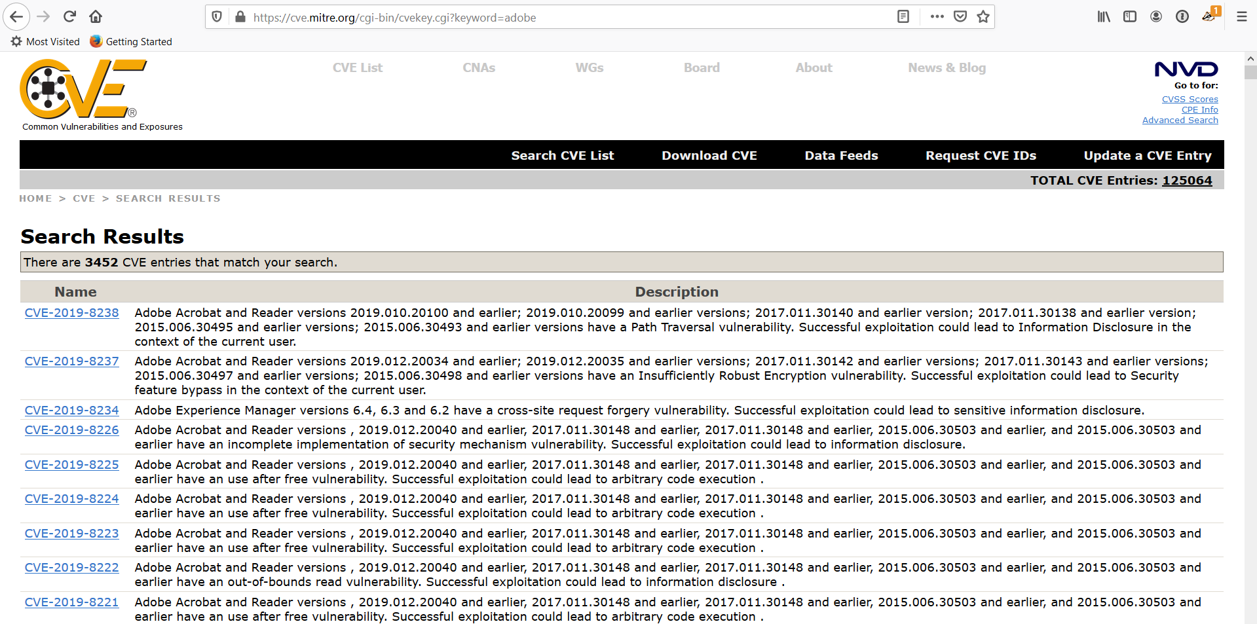Select Search CVE List in black bar
The image size is (1257, 624).
(563, 156)
